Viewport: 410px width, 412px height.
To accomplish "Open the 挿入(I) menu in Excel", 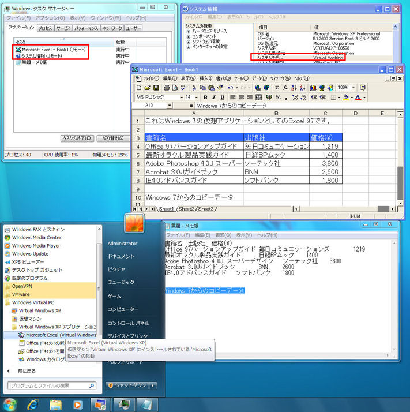I will point(206,78).
